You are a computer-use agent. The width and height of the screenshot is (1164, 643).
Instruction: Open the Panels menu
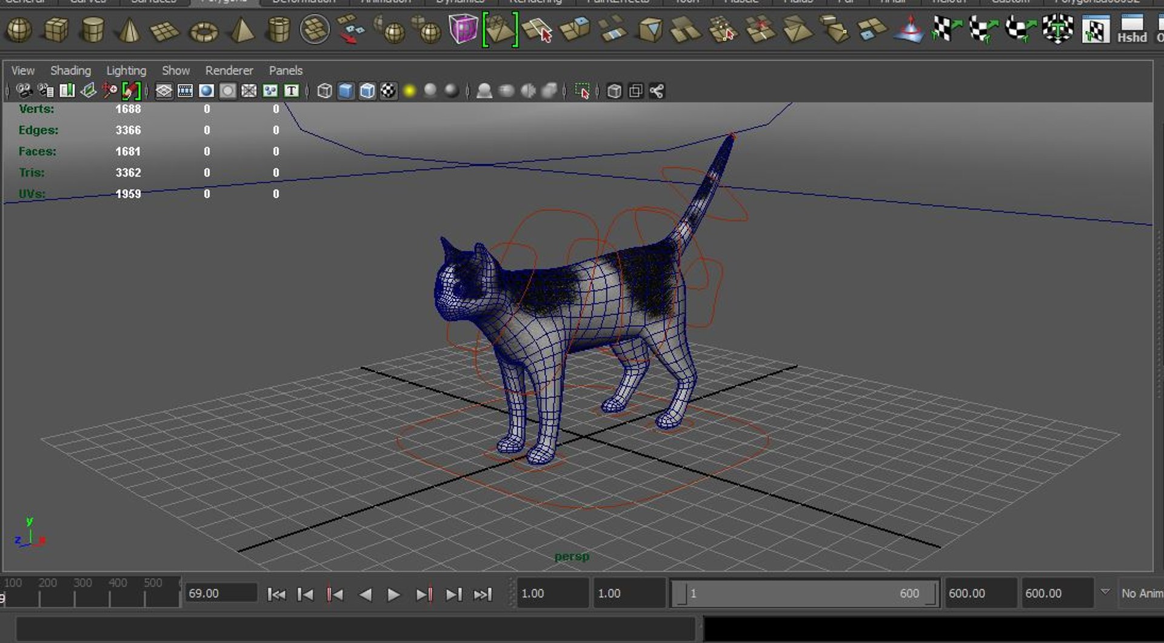(286, 70)
